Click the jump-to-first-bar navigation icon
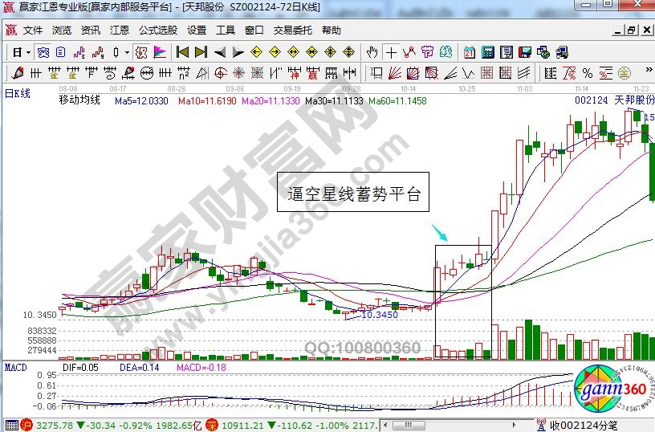This screenshot has height=432, width=655. tap(182, 52)
